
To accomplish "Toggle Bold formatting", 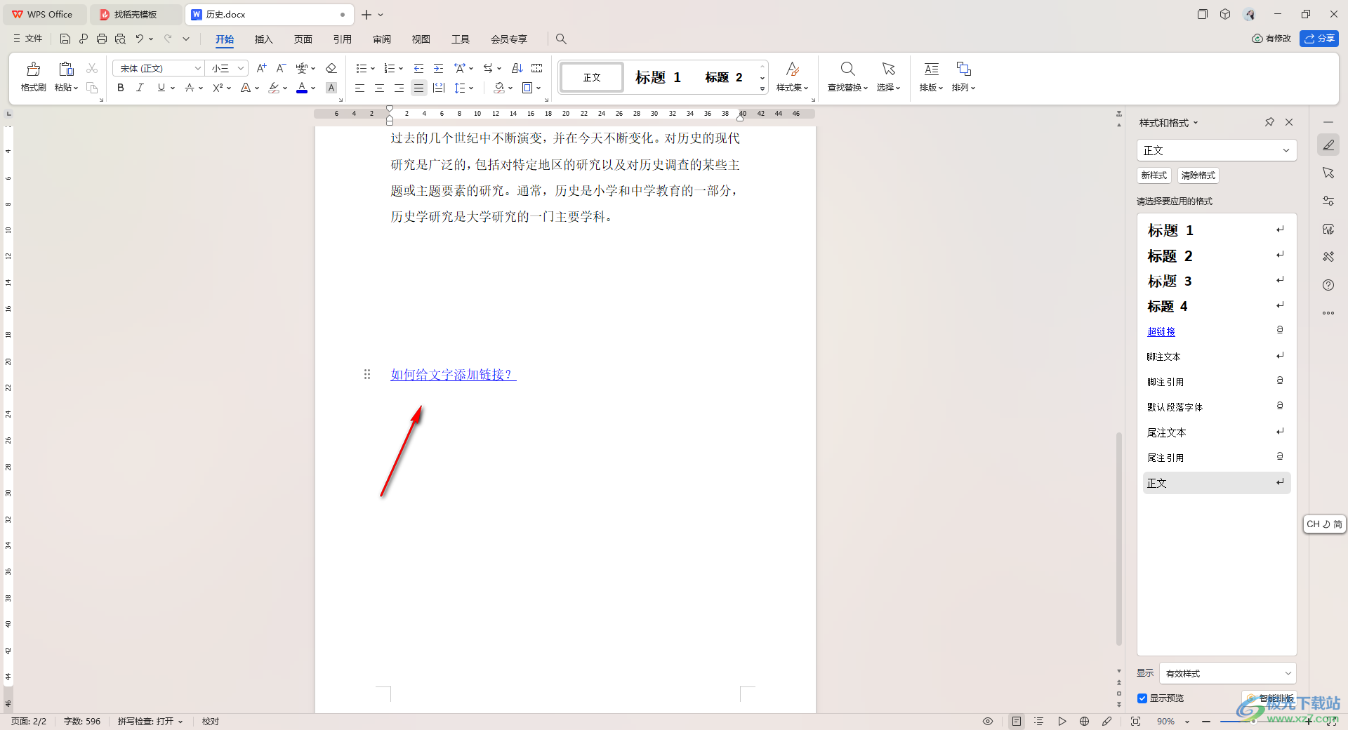I will click(121, 88).
